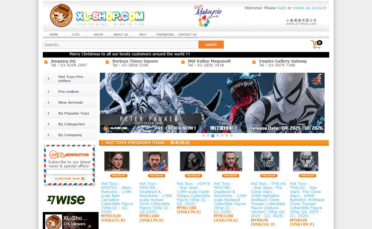This screenshot has height=229, width=372.
Task: Click the Peter Parker Anti-Venom banner
Action: coord(212,103)
